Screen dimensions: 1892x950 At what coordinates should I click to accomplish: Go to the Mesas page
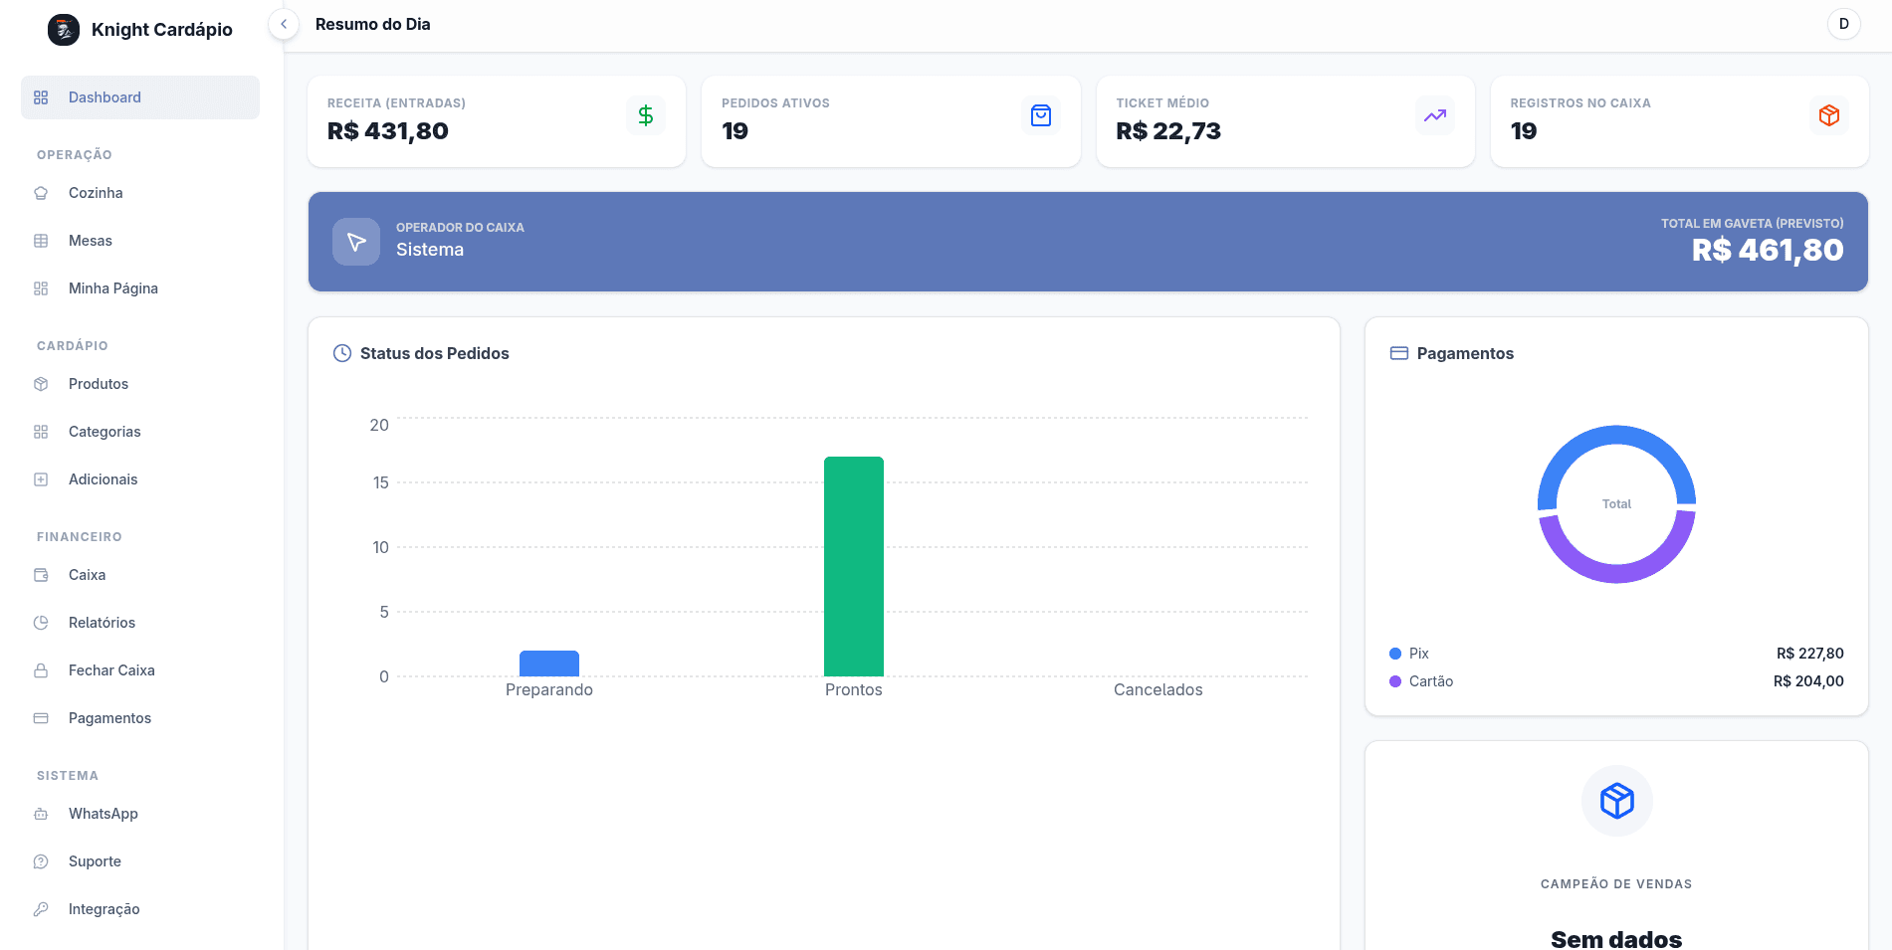point(91,241)
